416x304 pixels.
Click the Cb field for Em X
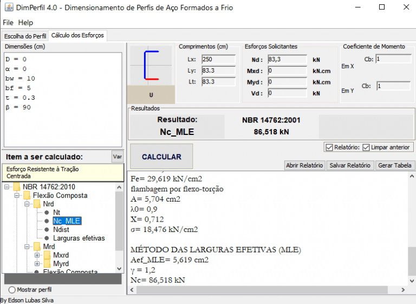pyautogui.click(x=393, y=59)
